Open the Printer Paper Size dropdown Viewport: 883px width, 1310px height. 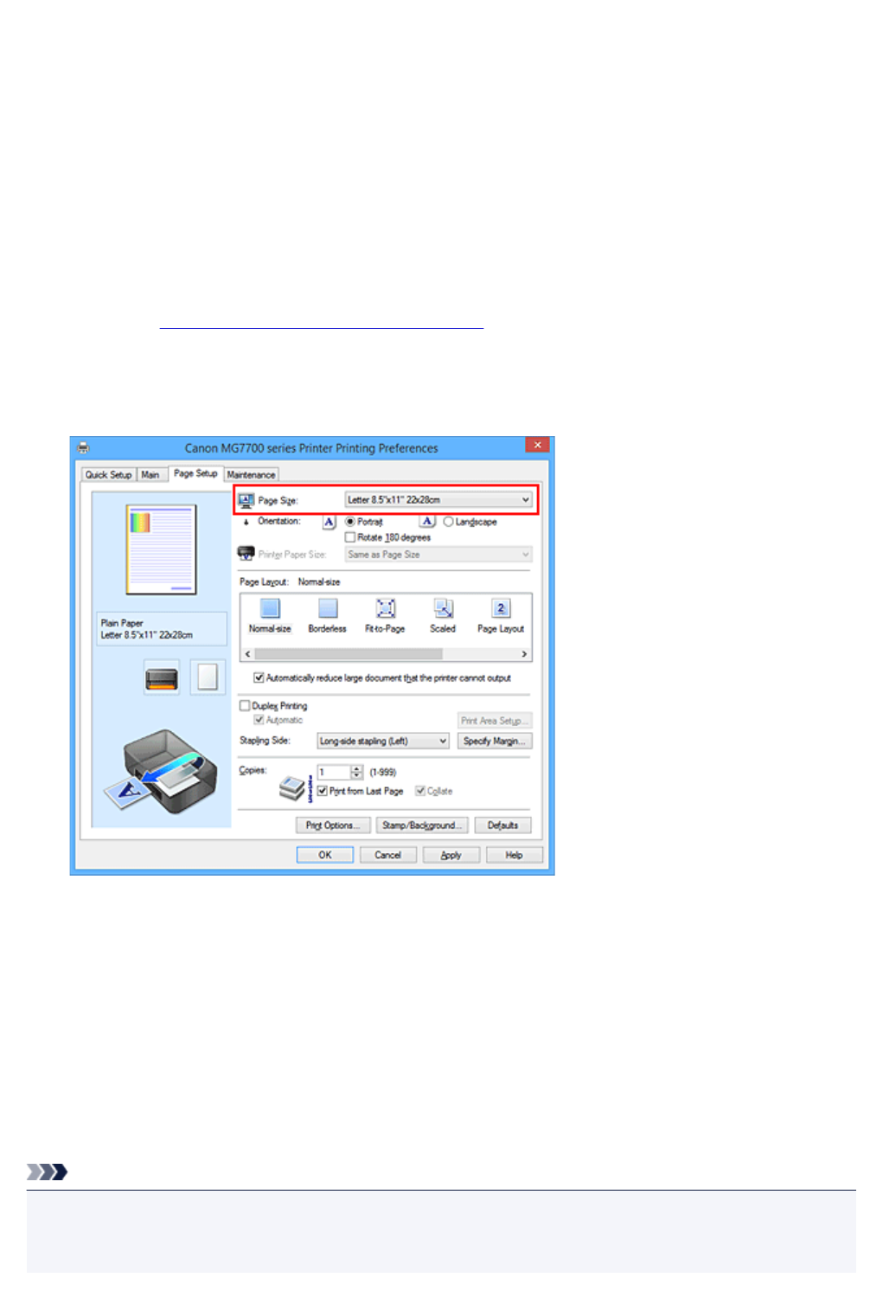(438, 554)
